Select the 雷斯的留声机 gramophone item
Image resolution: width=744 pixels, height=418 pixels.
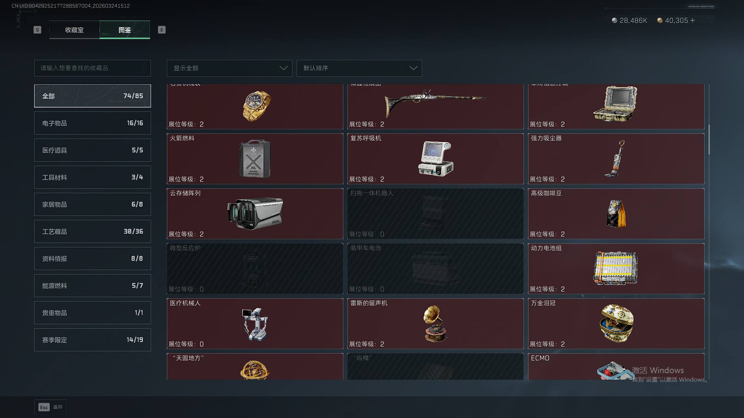pyautogui.click(x=436, y=324)
